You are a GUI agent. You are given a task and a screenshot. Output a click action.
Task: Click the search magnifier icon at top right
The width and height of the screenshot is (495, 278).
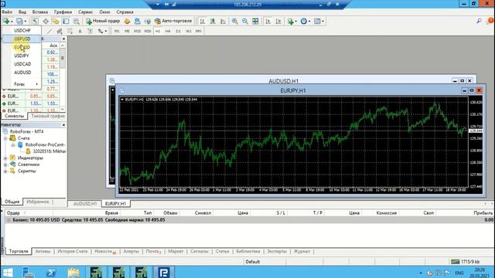click(x=479, y=21)
